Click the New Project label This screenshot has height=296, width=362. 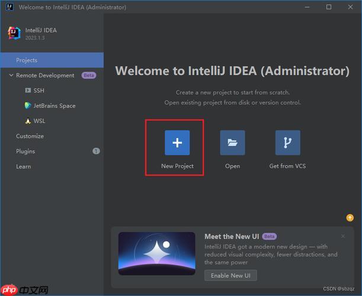[x=177, y=166]
